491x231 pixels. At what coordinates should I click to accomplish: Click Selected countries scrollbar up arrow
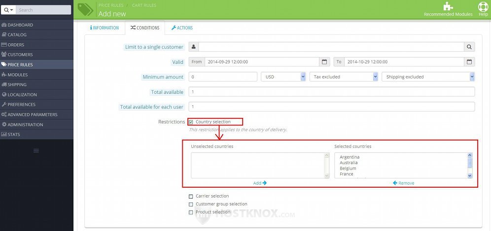coord(470,155)
